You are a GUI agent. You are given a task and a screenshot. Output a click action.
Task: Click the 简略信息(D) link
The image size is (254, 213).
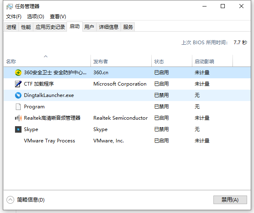pos(30,200)
